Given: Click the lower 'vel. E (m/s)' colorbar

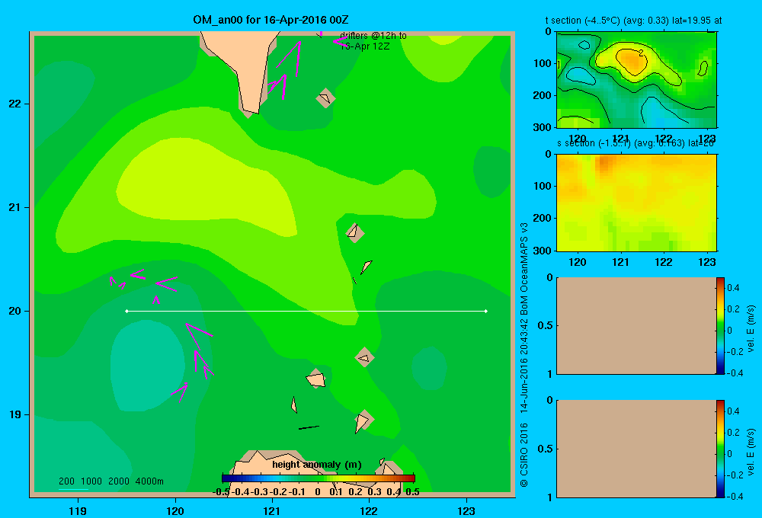Looking at the screenshot, I should [720, 449].
